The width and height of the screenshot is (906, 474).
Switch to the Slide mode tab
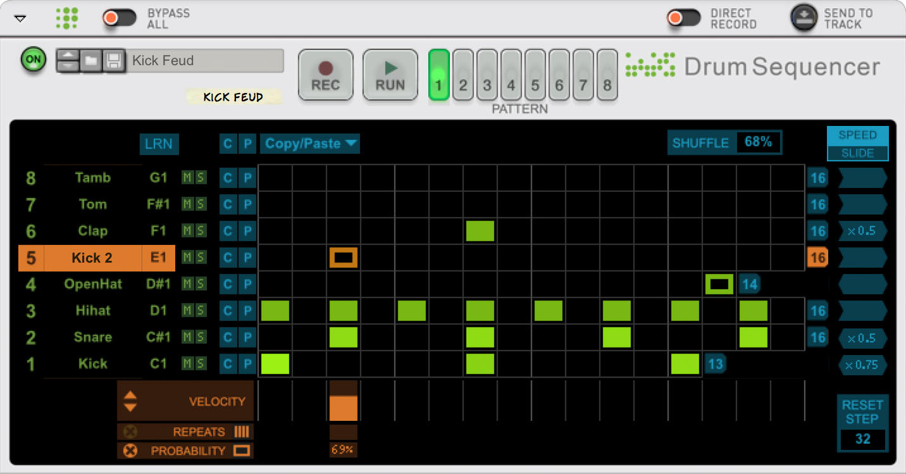point(857,153)
